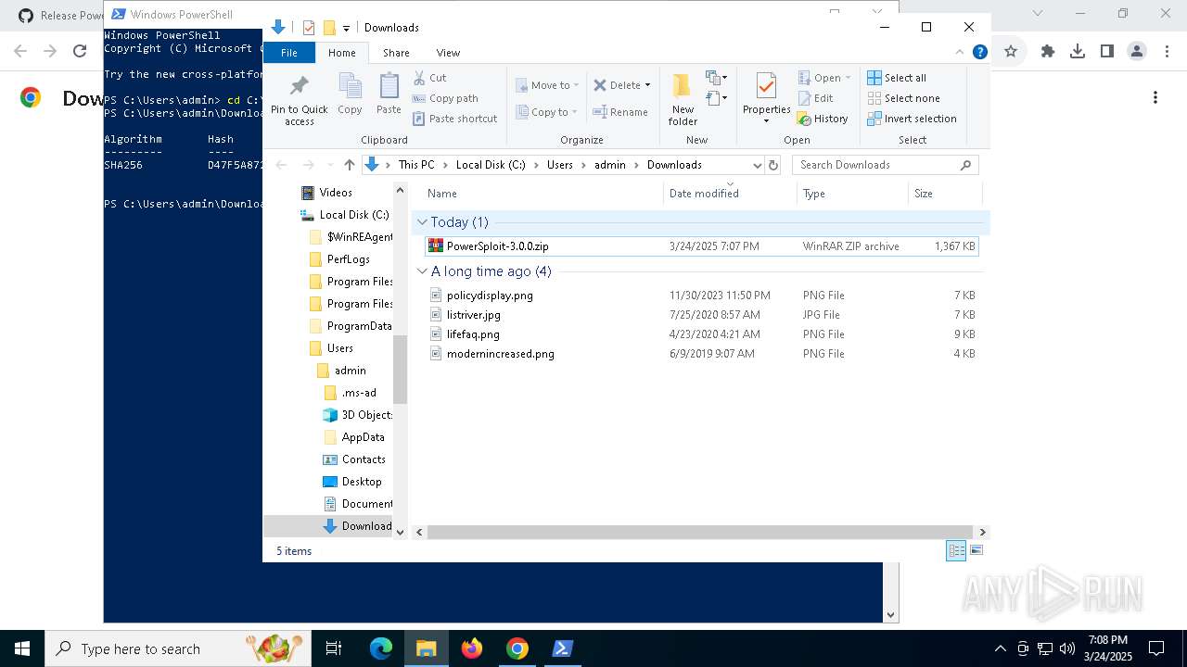
Task: Click navigation pane vertical scrollbar
Action: pyautogui.click(x=401, y=369)
